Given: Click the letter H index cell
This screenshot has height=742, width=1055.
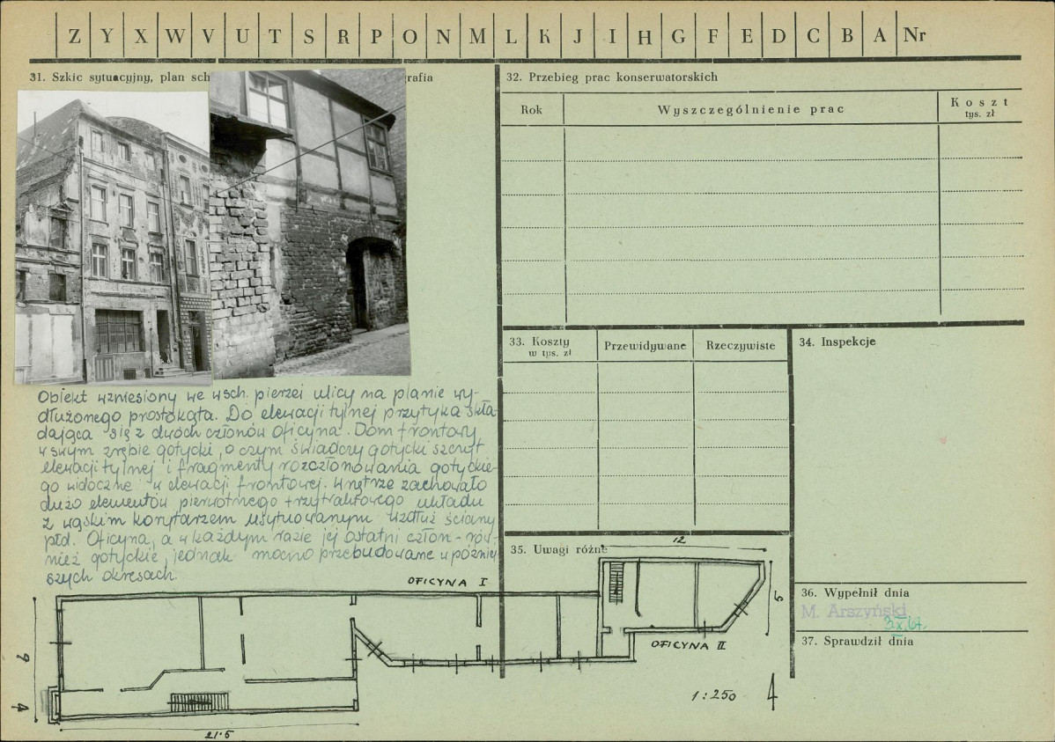Looking at the screenshot, I should [x=645, y=36].
